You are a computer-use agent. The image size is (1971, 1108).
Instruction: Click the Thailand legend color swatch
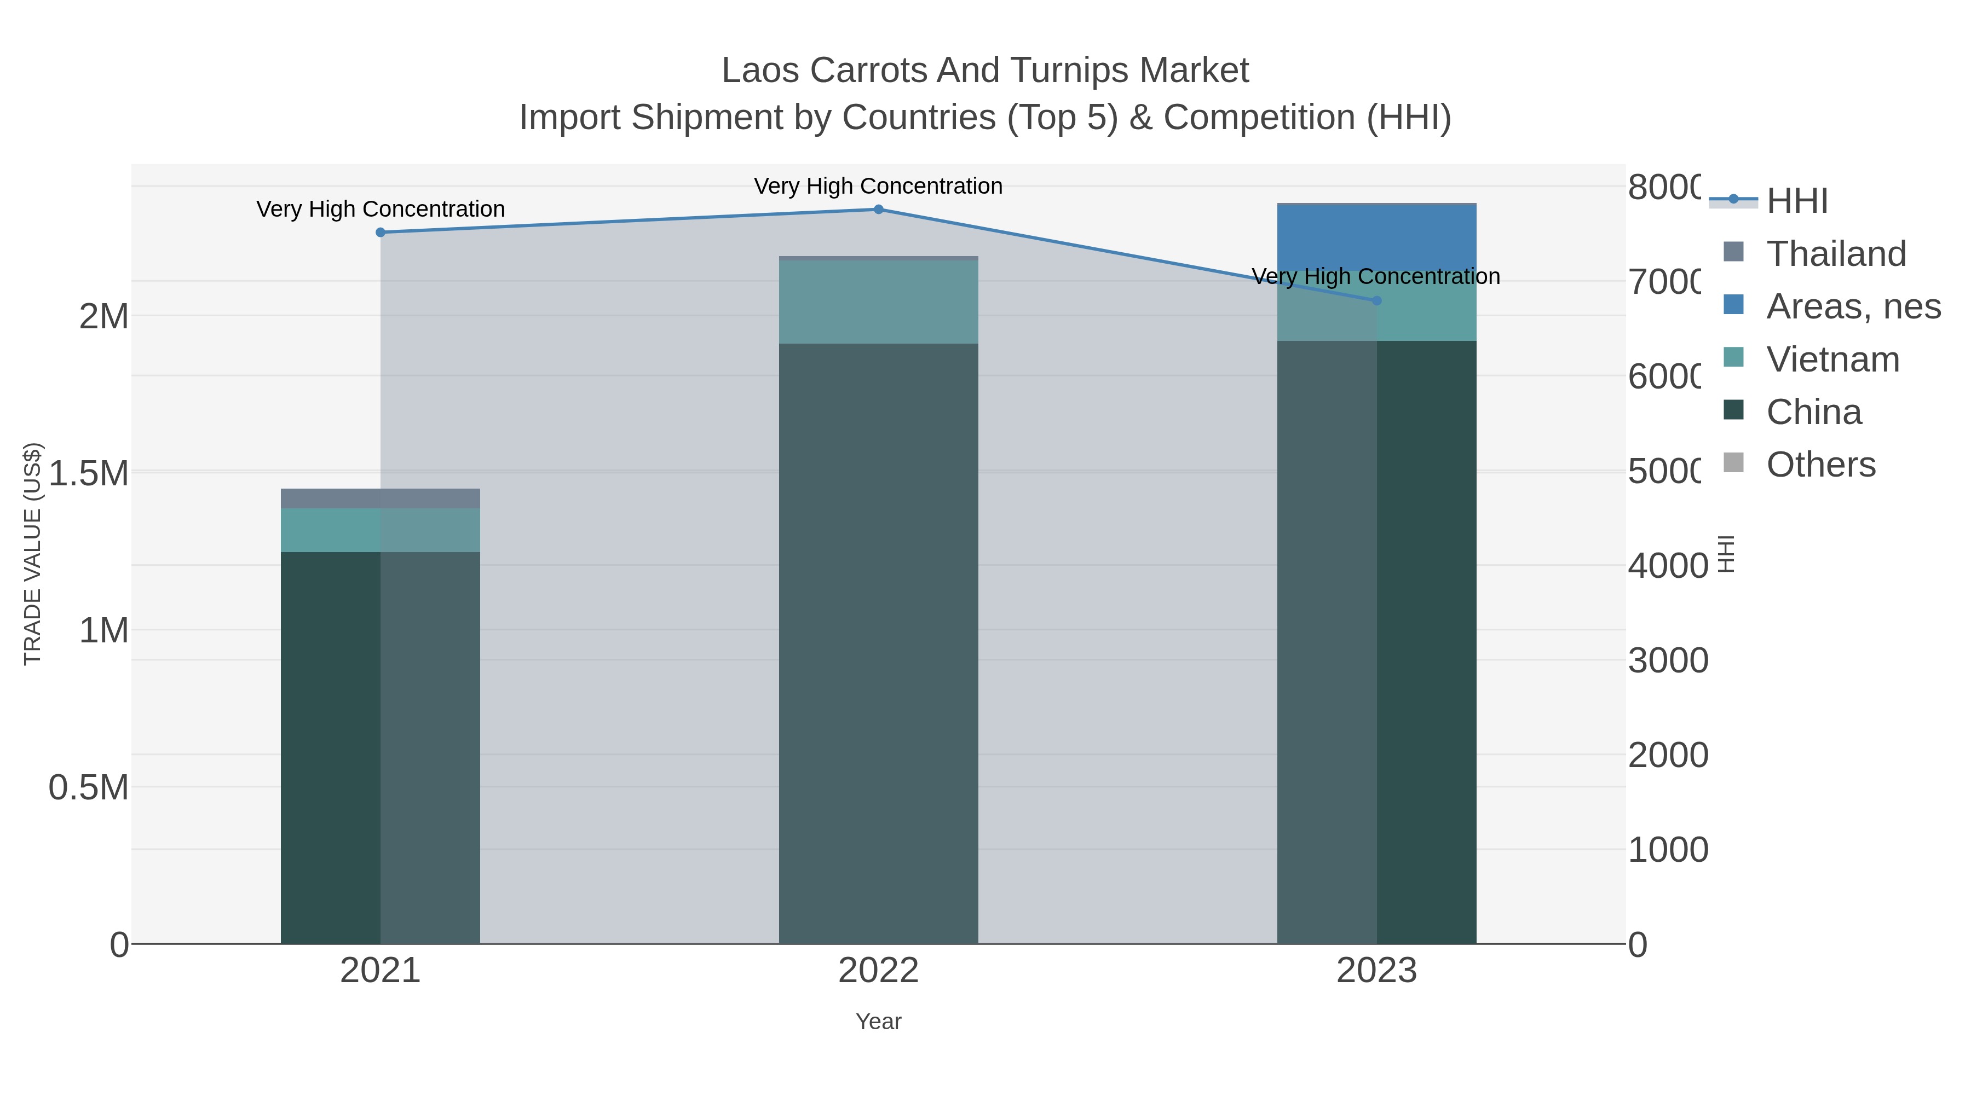(x=1733, y=252)
